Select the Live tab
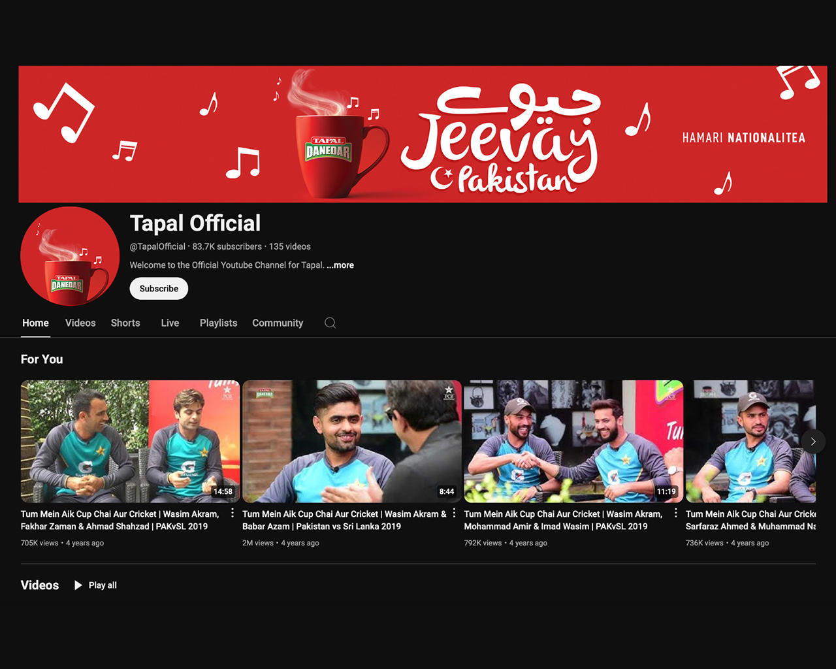The image size is (836, 669). point(170,323)
